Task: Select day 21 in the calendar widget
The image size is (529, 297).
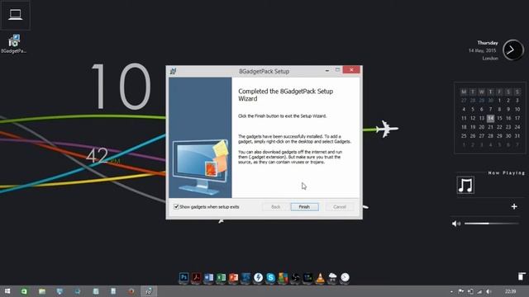Action: [x=490, y=127]
